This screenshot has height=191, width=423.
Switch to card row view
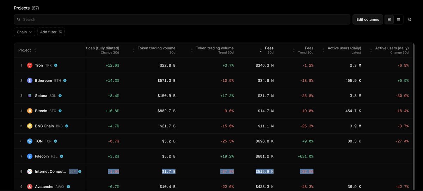(x=389, y=19)
